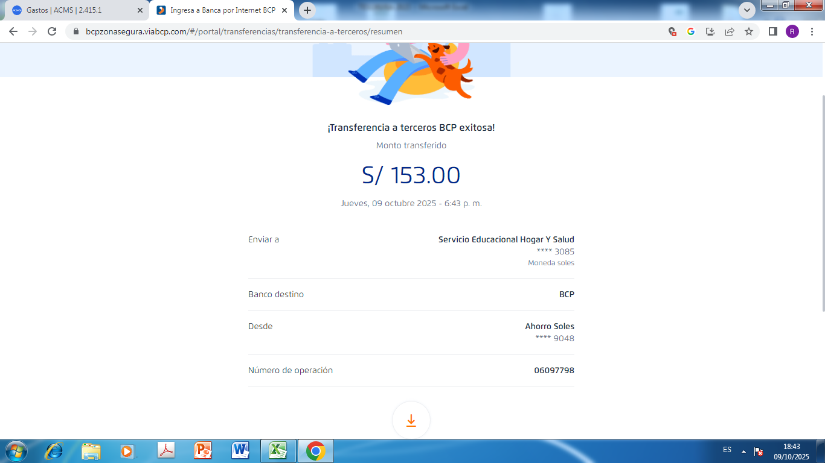Switch to the Gastos ACMS tab
Image resolution: width=825 pixels, height=463 pixels.
point(72,10)
